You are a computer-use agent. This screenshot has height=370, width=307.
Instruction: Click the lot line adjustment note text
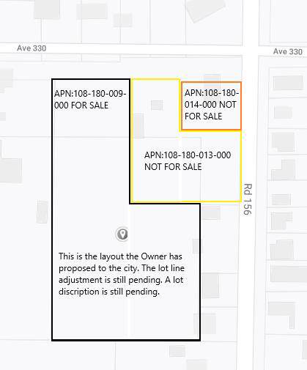122,274
